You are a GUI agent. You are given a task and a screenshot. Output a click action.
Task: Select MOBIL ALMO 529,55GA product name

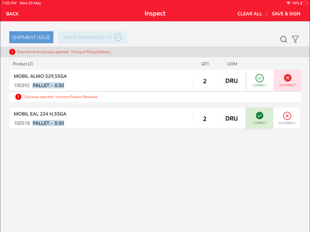coord(40,76)
